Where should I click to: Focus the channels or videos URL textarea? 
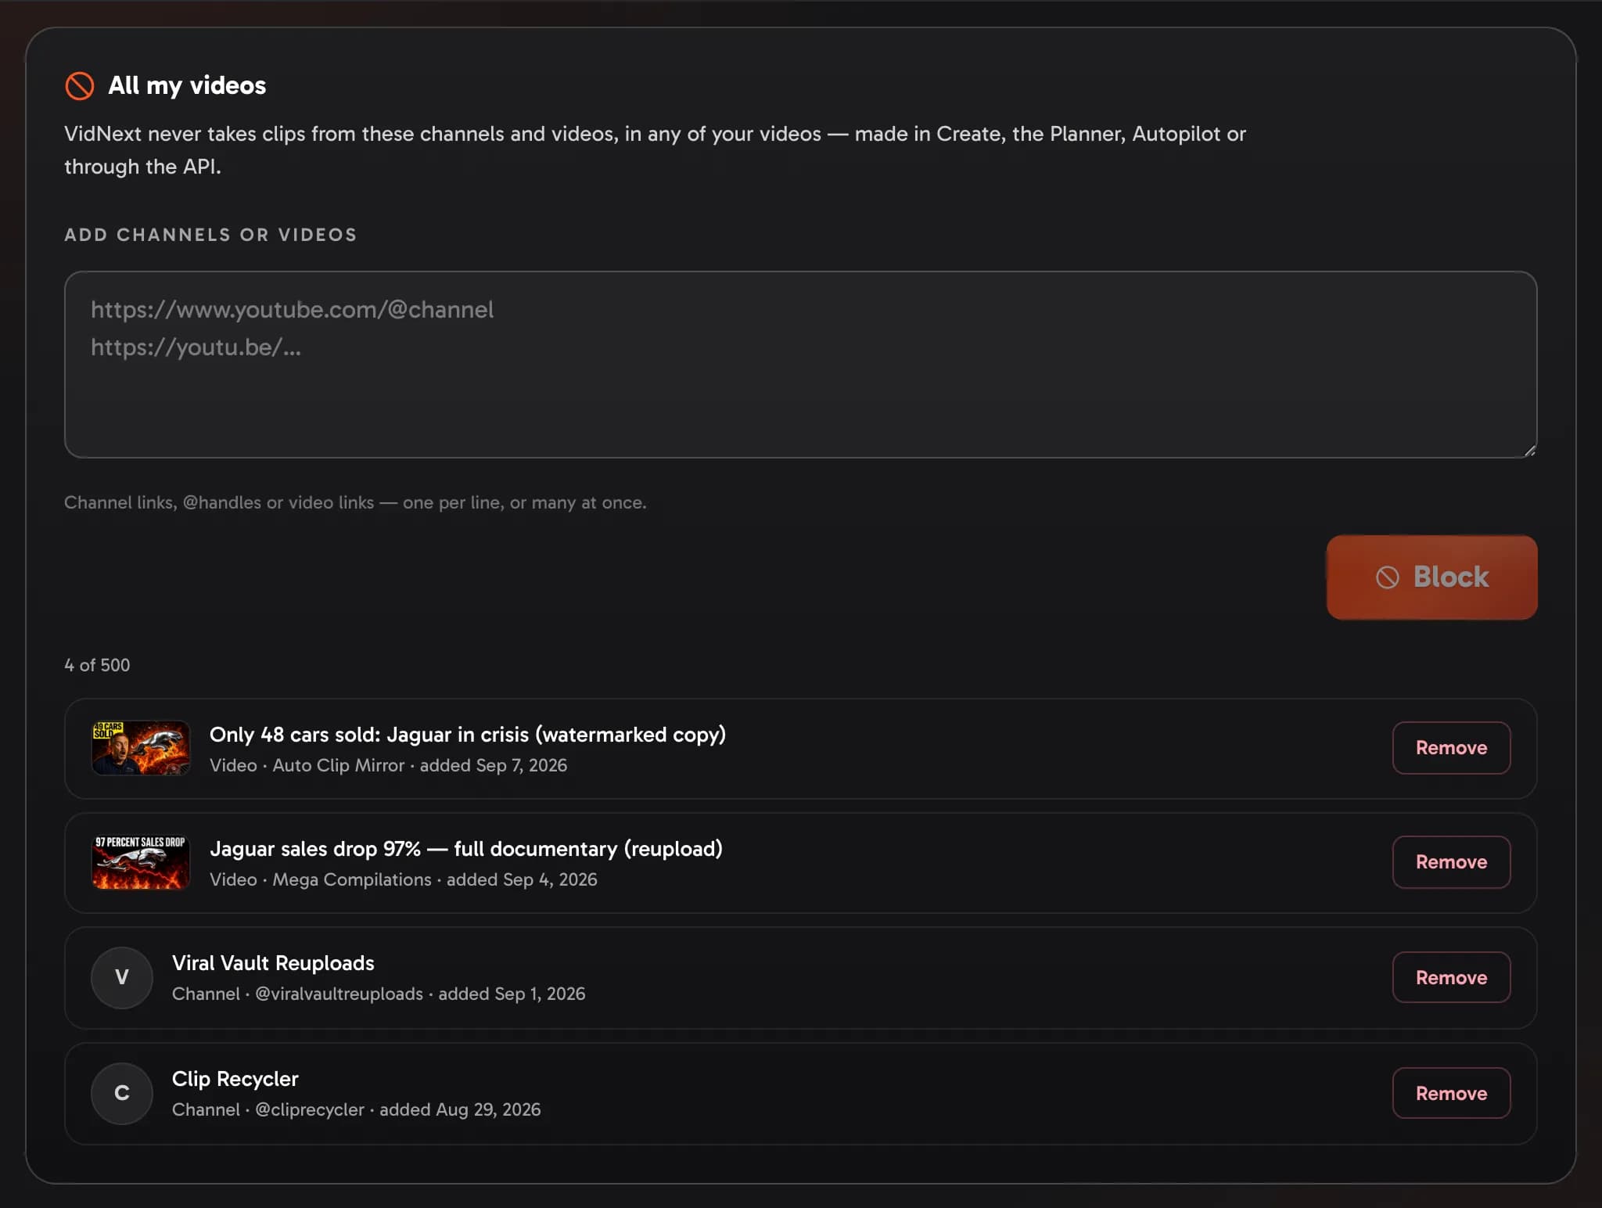[800, 365]
